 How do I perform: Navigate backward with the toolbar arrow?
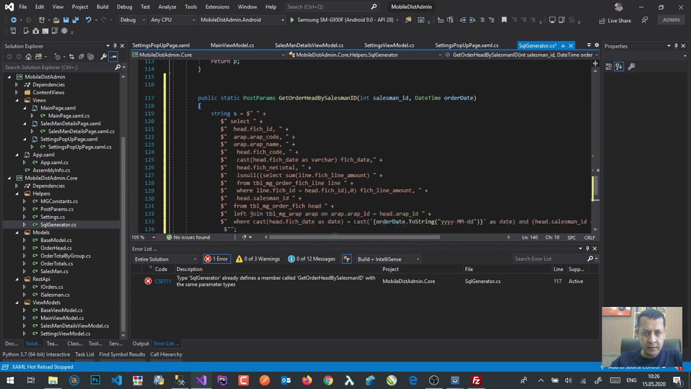point(13,20)
